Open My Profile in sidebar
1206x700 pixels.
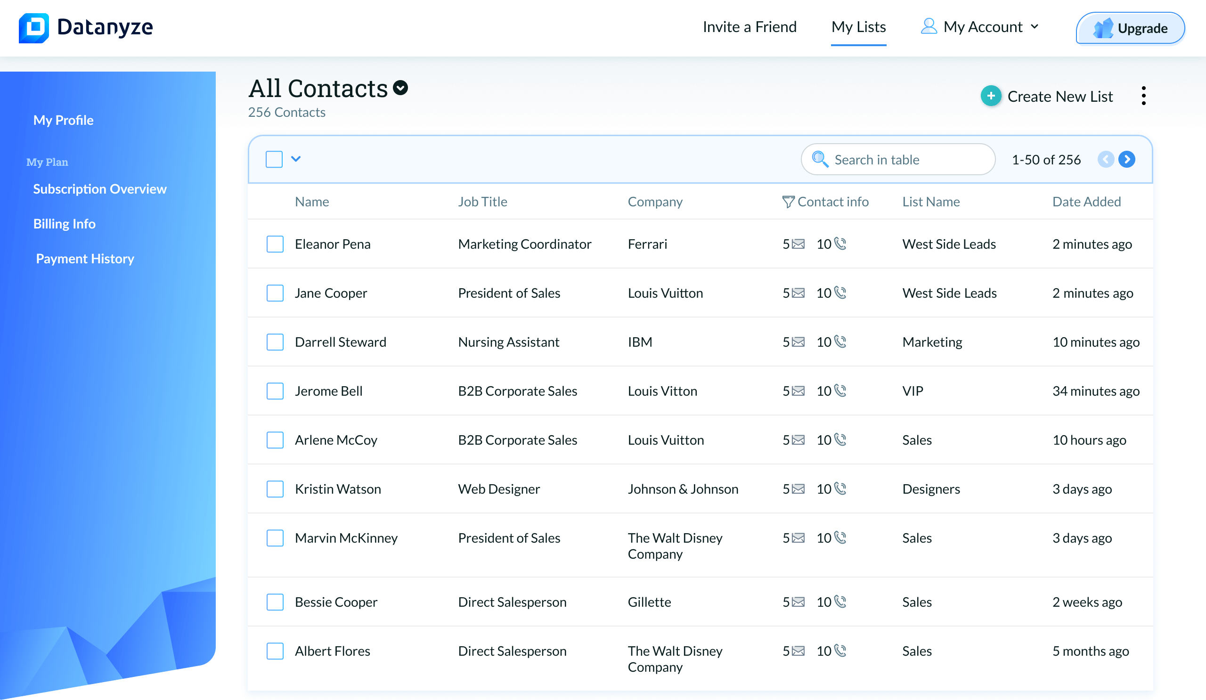pyautogui.click(x=63, y=120)
